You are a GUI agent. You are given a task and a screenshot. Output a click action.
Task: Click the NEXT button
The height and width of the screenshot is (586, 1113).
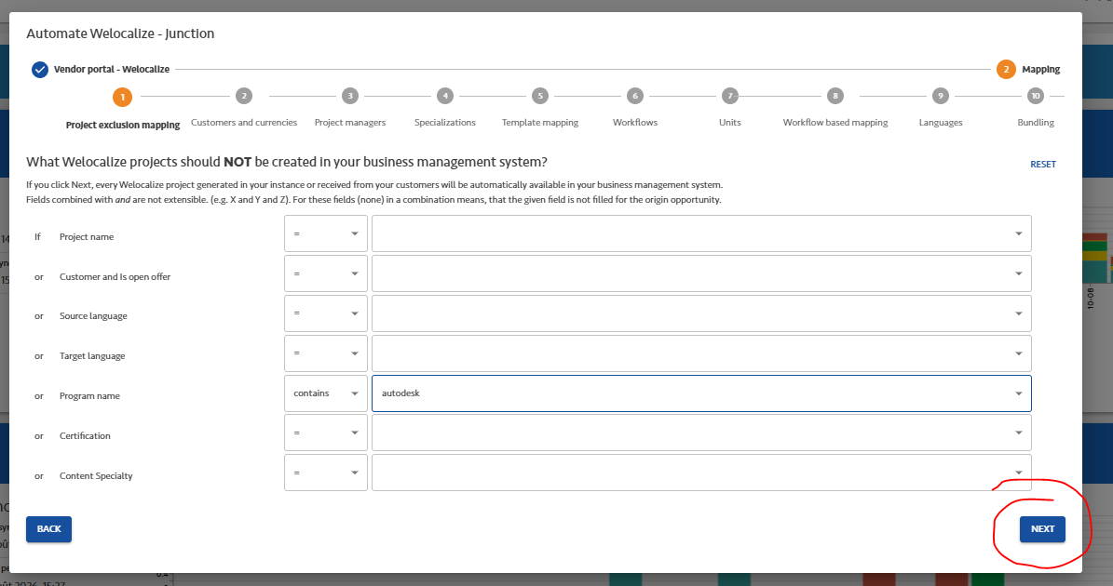(x=1042, y=529)
